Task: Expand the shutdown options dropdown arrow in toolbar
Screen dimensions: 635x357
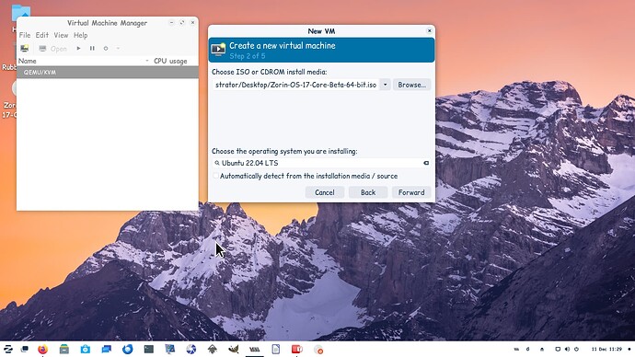Action: click(x=118, y=49)
